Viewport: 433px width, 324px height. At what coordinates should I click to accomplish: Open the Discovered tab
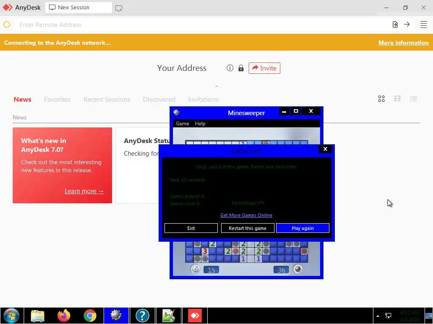point(159,100)
